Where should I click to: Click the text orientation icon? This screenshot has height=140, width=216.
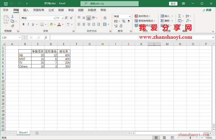[94, 17]
